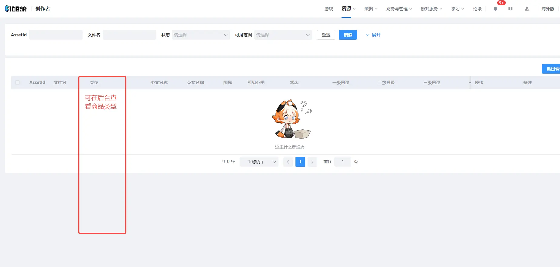Go to previous page arrow
The width and height of the screenshot is (560, 267).
(x=288, y=162)
